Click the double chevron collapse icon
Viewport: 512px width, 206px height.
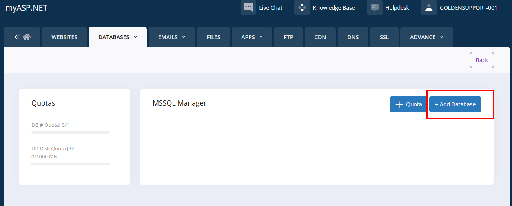point(17,37)
